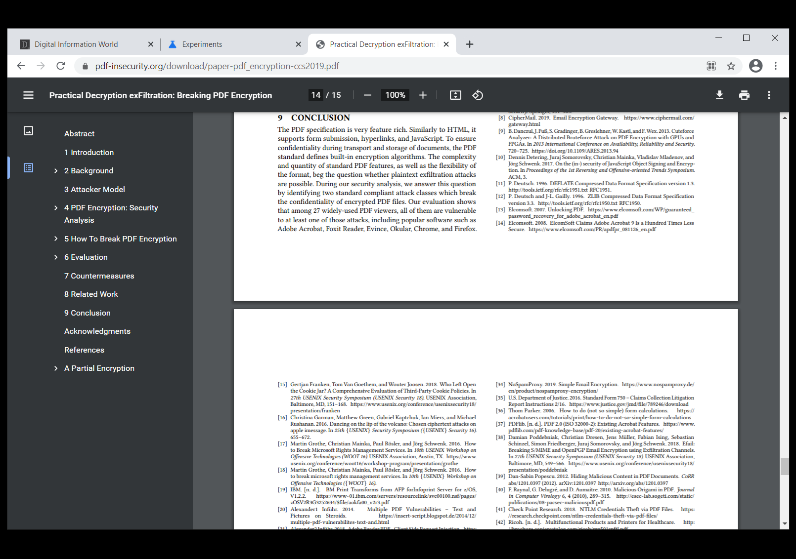Bookmark this page with the star
The width and height of the screenshot is (796, 559).
[731, 66]
